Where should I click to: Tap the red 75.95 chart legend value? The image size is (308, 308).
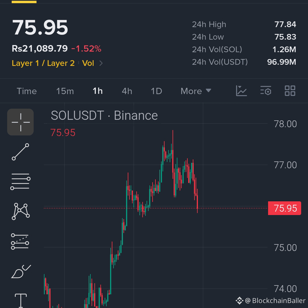point(63,133)
